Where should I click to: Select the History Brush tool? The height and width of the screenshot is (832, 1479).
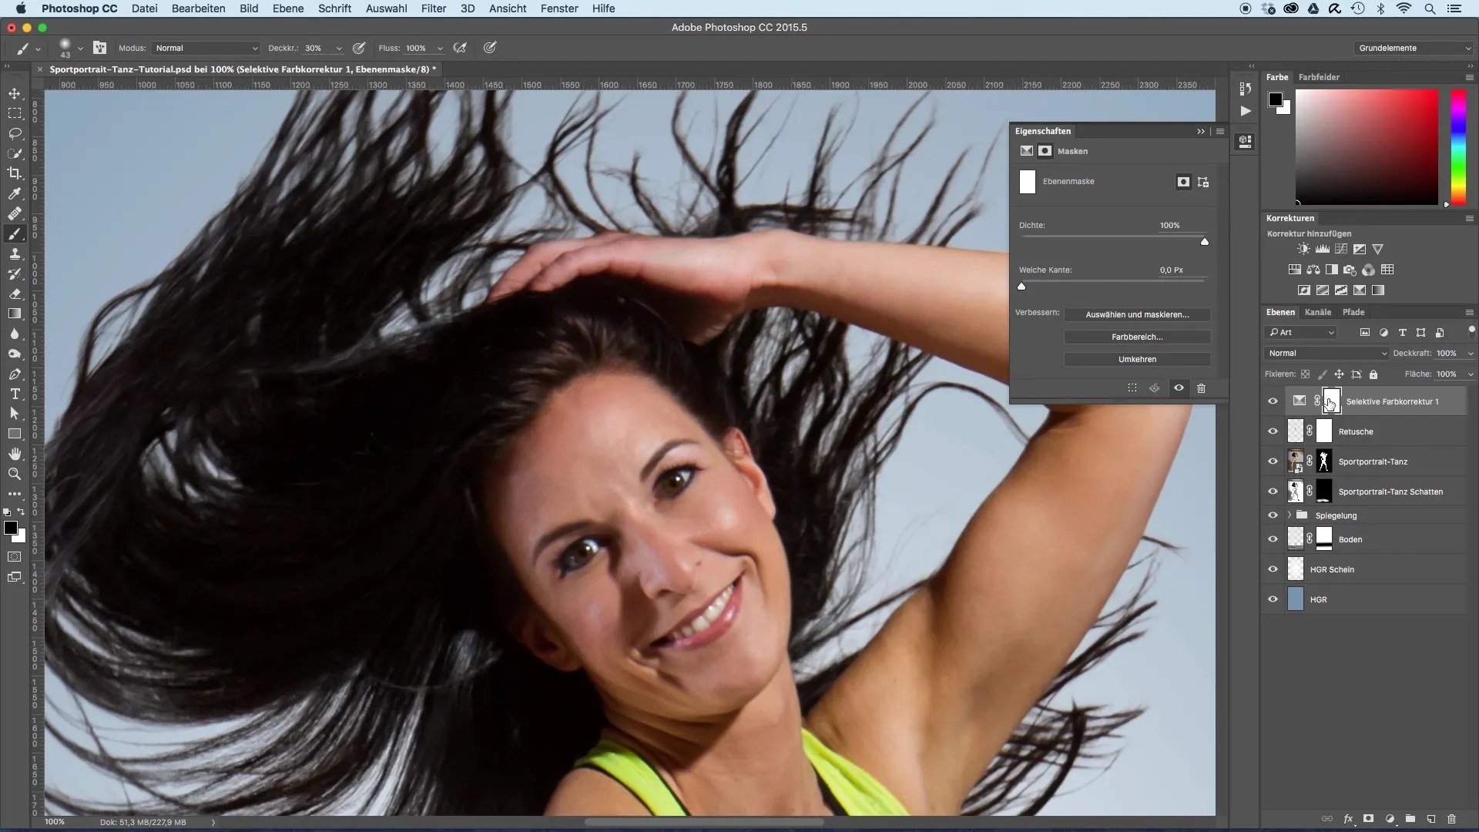point(15,274)
